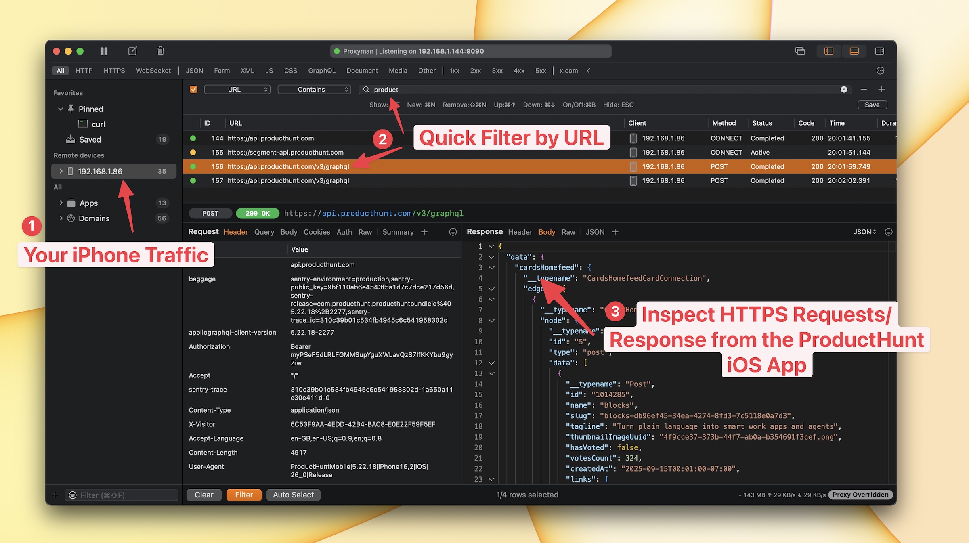969x543 pixels.
Task: Toggle the right panel layout icon
Action: pyautogui.click(x=879, y=51)
